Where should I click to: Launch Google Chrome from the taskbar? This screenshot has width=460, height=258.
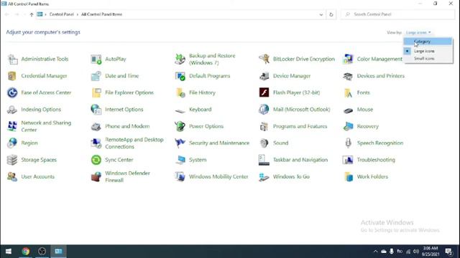(x=26, y=252)
